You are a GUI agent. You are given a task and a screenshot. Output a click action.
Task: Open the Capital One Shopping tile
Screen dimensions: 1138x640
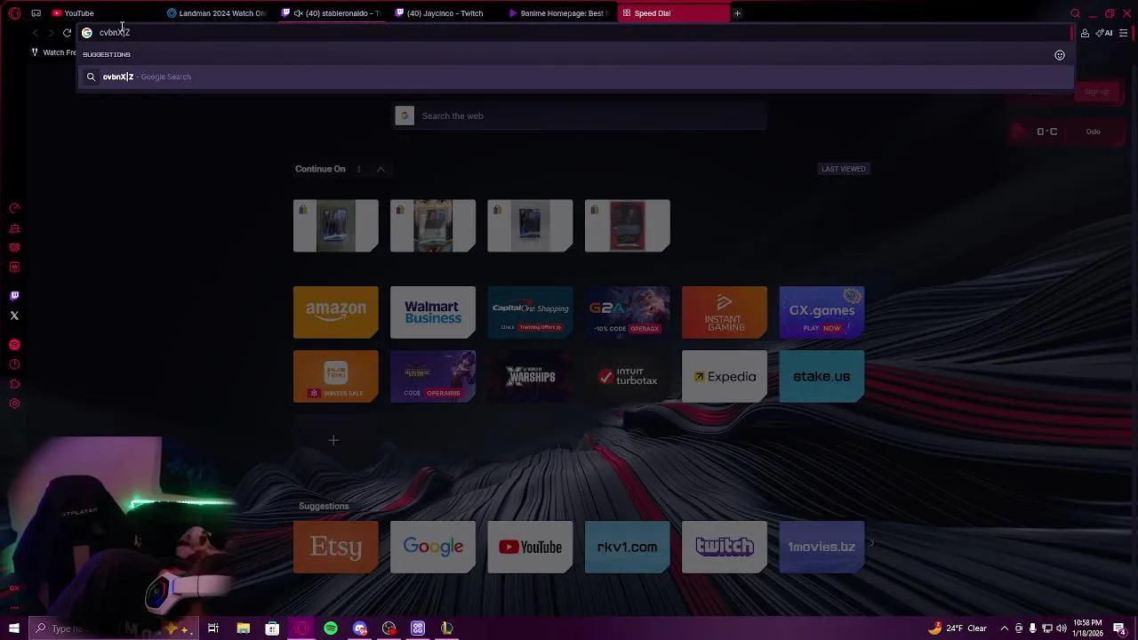coord(530,312)
